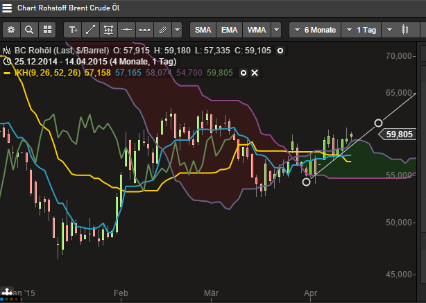Choose the pencil freehand drawing tool
Viewport: 426px width, 303px height.
(x=162, y=31)
